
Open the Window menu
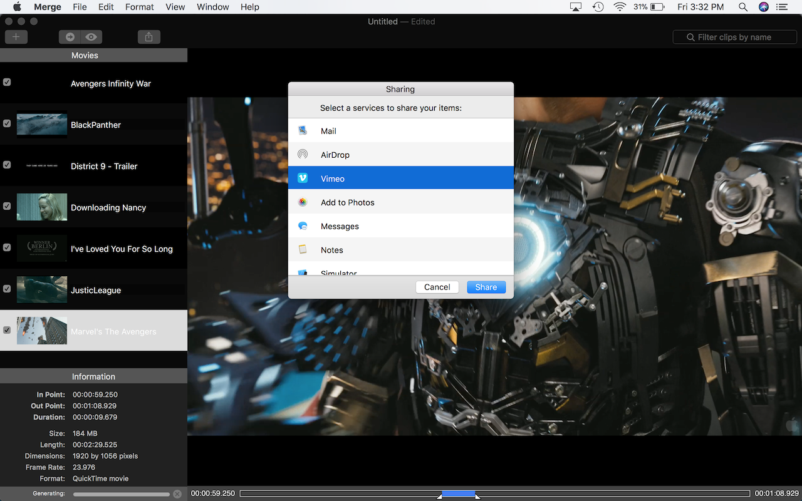pos(213,7)
